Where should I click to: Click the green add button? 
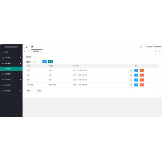pyautogui.click(x=51, y=62)
